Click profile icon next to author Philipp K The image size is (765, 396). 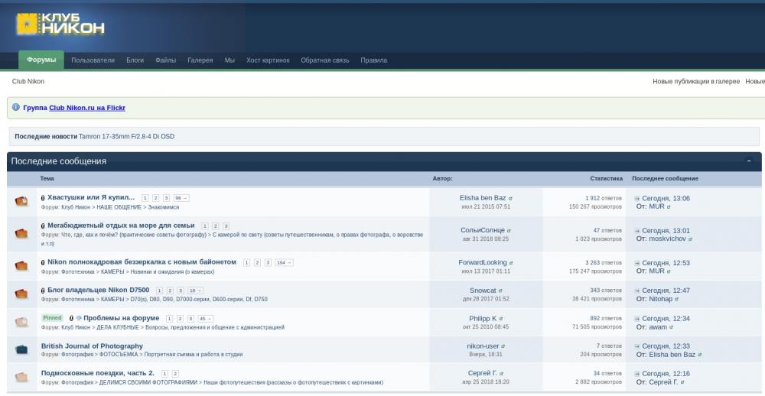point(501,319)
